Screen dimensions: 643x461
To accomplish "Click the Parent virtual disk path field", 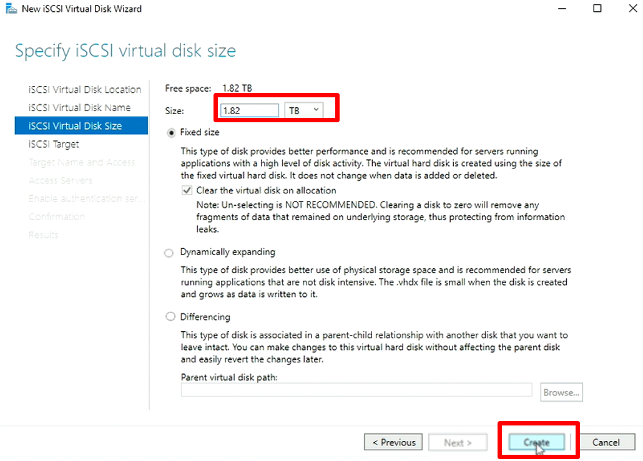I will (x=356, y=391).
